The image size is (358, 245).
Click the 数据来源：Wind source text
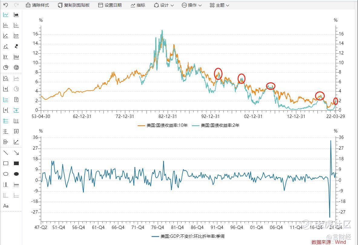click(329, 242)
